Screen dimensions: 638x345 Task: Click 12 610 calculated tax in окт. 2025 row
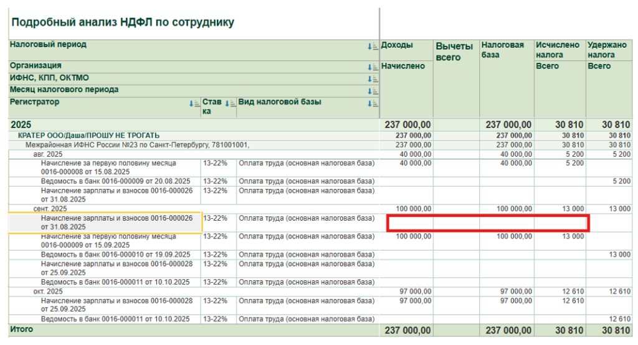573,292
